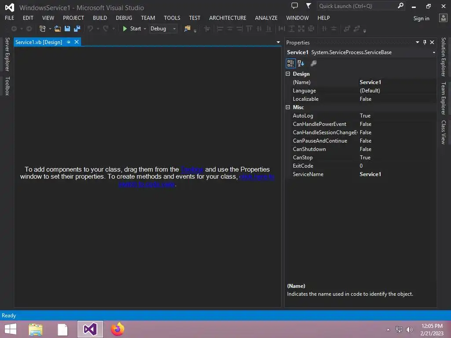Viewport: 451px width, 338px height.
Task: Click the Redo toolbar icon
Action: point(106,29)
